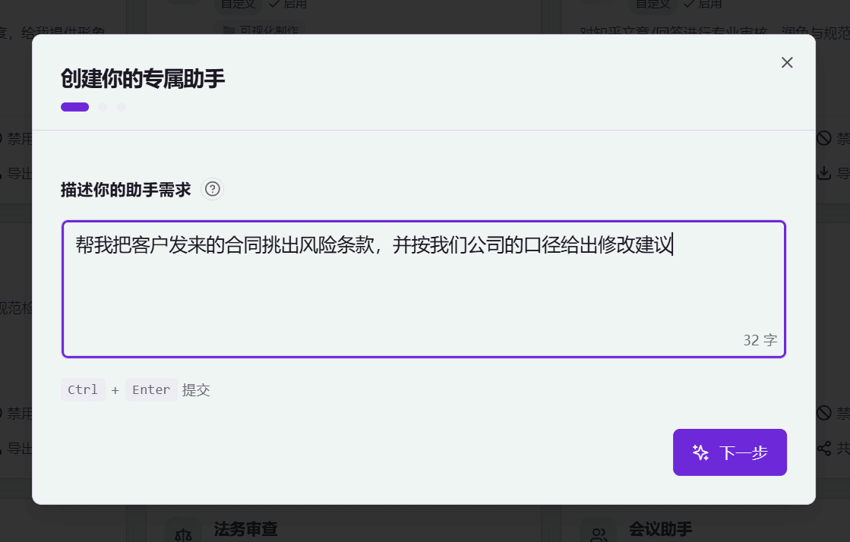Screen dimensions: 850x542
Task: Click the 32 字 character counter
Action: coord(760,340)
